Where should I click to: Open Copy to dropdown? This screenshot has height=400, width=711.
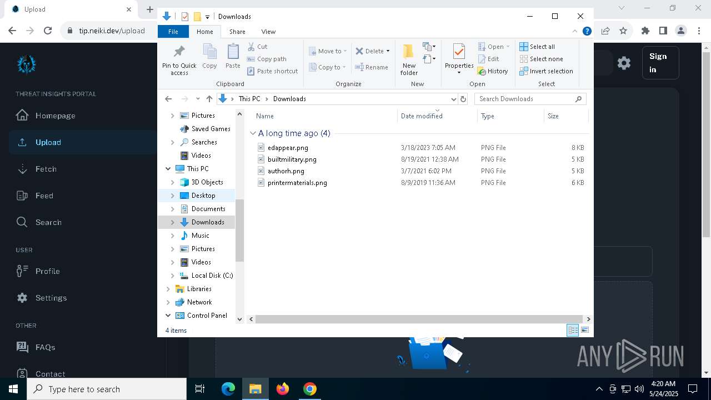(x=328, y=67)
